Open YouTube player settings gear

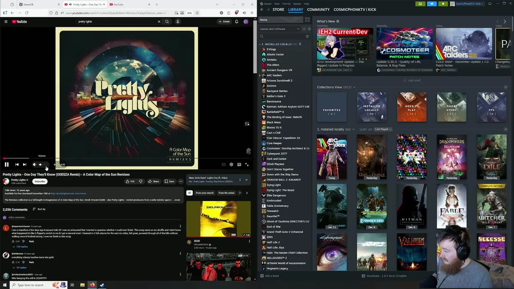[x=231, y=165]
